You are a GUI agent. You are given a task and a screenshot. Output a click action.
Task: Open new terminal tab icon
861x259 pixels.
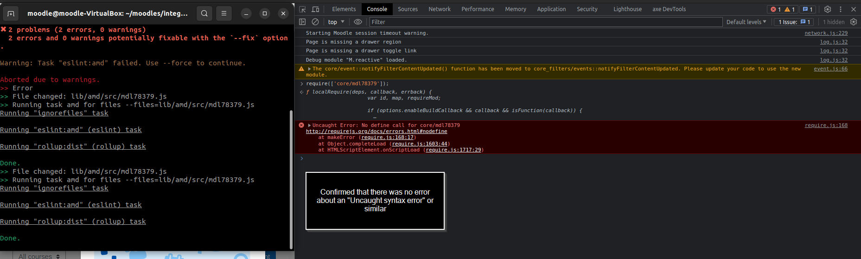coord(11,13)
